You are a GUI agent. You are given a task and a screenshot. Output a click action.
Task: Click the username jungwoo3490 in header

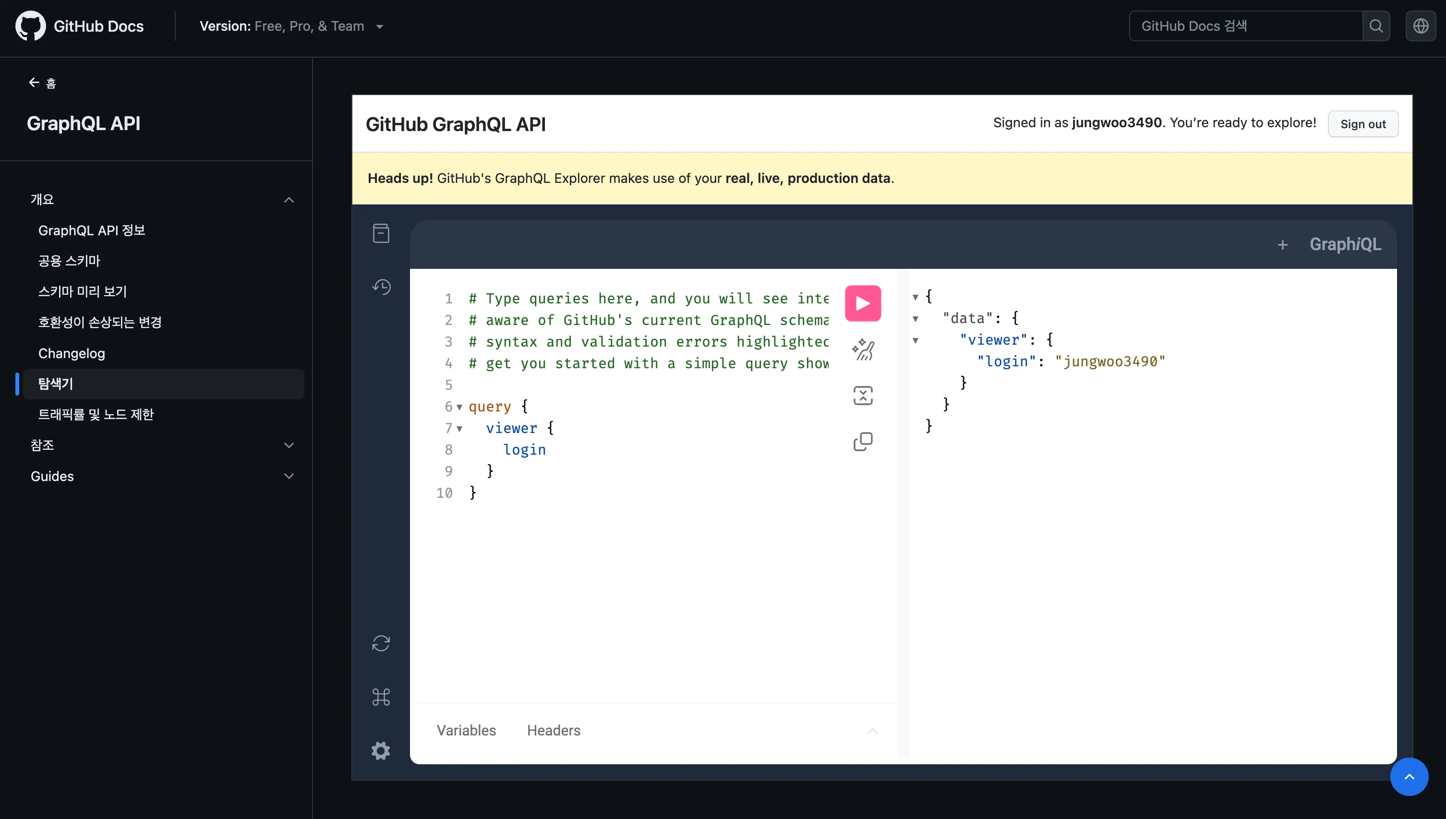pos(1116,122)
